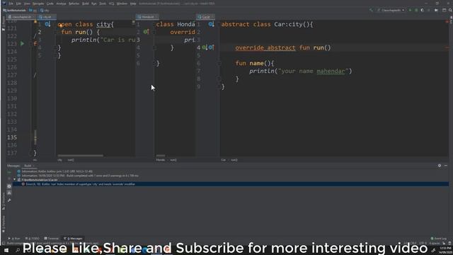Click the override abstract keywords in Car
The image size is (453, 255).
click(x=265, y=47)
